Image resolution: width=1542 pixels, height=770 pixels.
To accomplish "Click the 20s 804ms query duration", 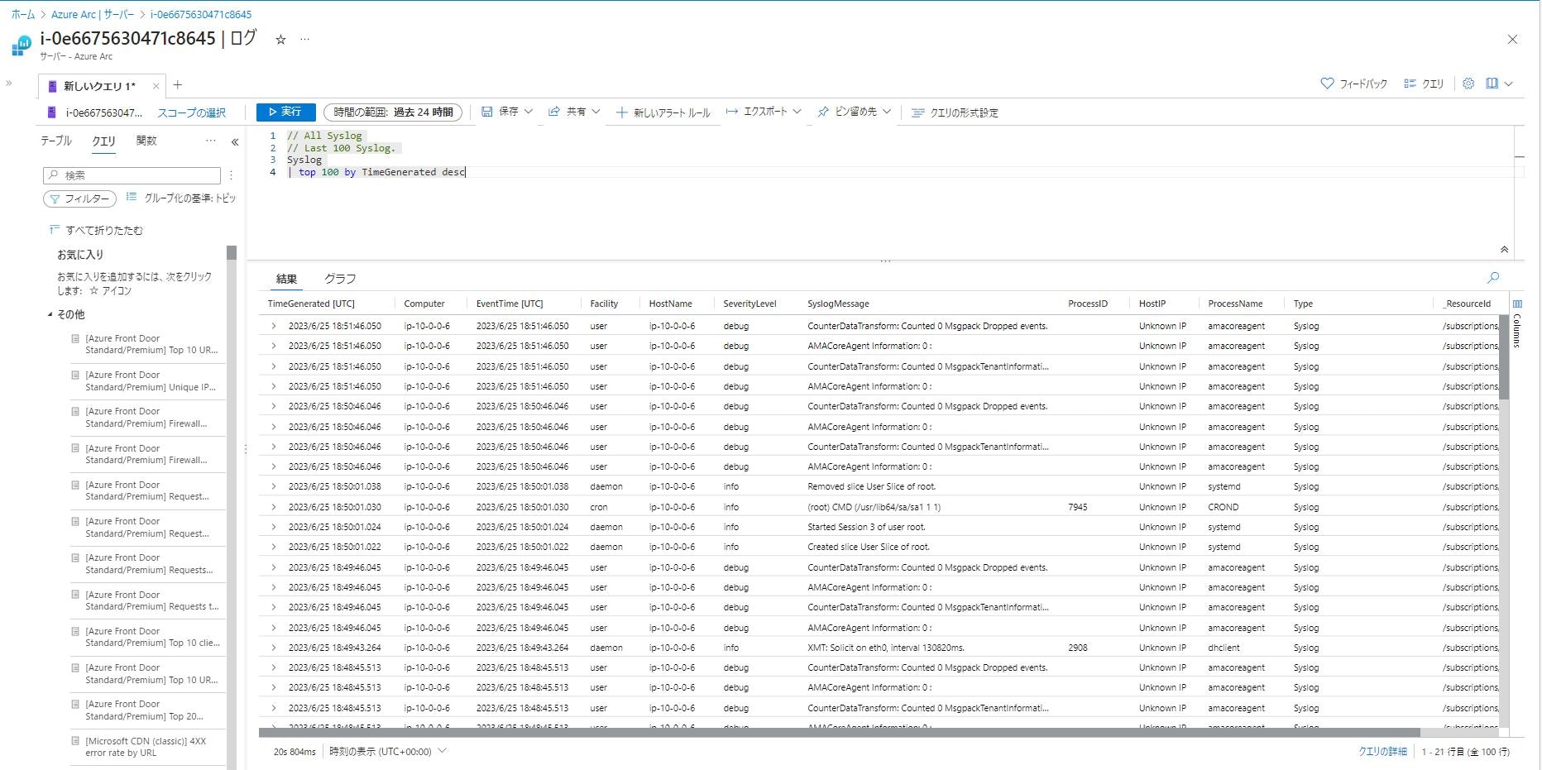I will [295, 752].
